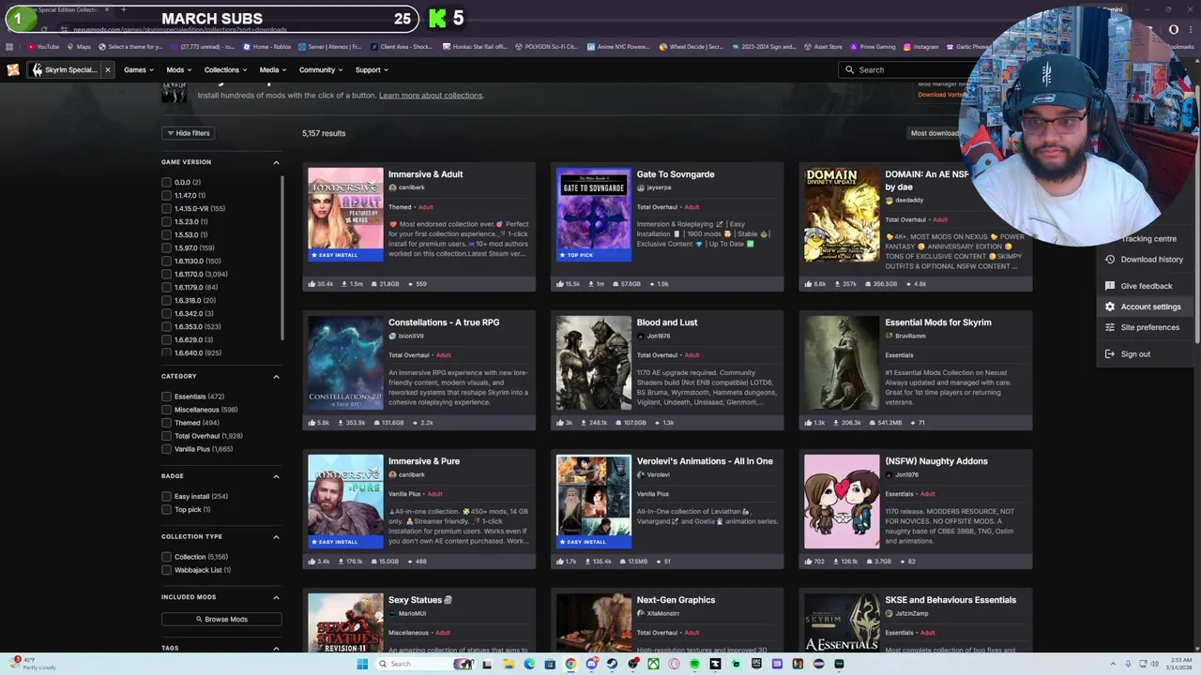The height and width of the screenshot is (675, 1201).
Task: Open Microsoft Edge from the taskbar
Action: click(x=529, y=664)
